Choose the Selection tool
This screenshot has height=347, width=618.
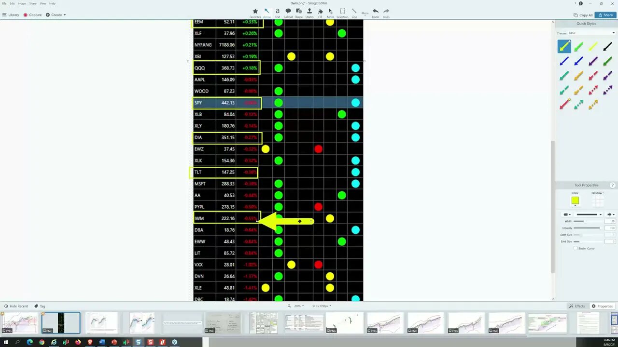click(x=342, y=13)
